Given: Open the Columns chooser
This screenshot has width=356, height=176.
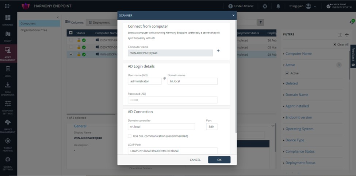Looking at the screenshot, I should (74, 23).
